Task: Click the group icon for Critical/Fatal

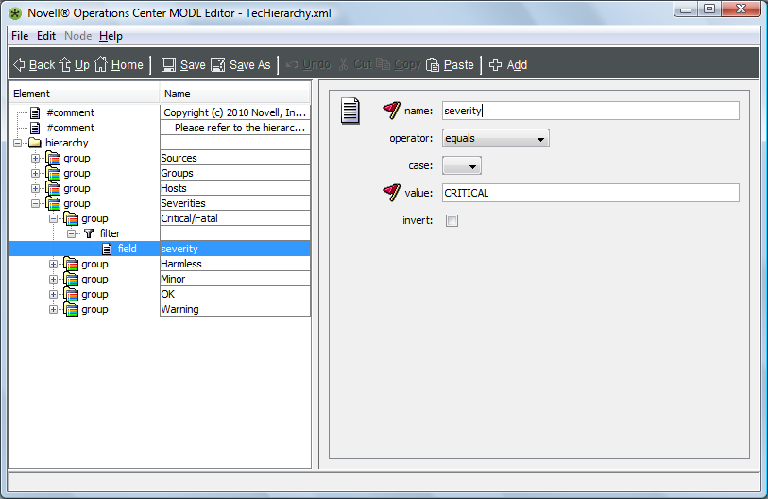Action: point(71,218)
